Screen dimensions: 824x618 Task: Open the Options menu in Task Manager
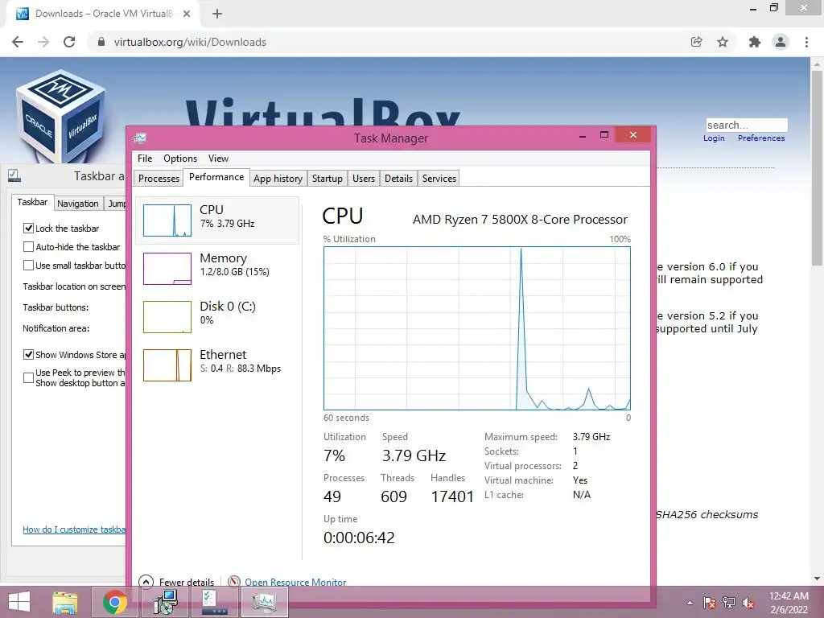(180, 159)
